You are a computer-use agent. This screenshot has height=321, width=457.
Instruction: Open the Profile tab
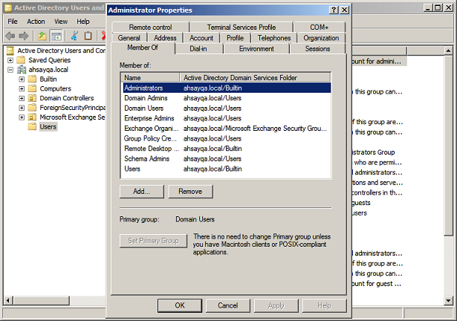[x=235, y=38]
